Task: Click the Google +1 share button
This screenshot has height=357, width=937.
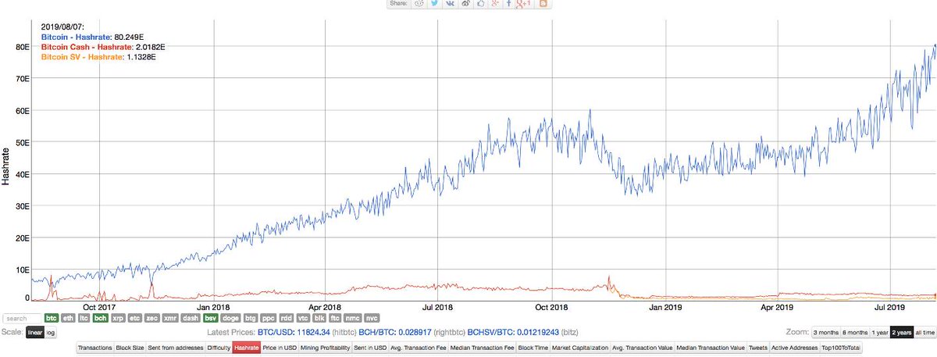Action: 524,3
